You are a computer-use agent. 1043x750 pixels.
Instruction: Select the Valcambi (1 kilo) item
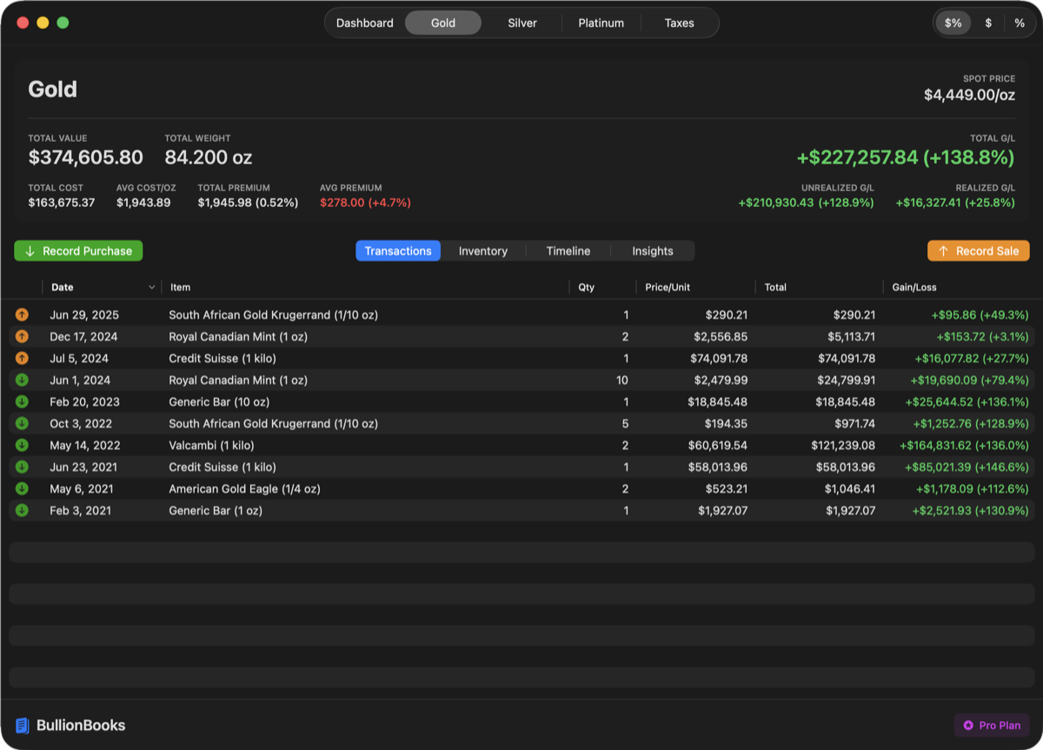211,445
